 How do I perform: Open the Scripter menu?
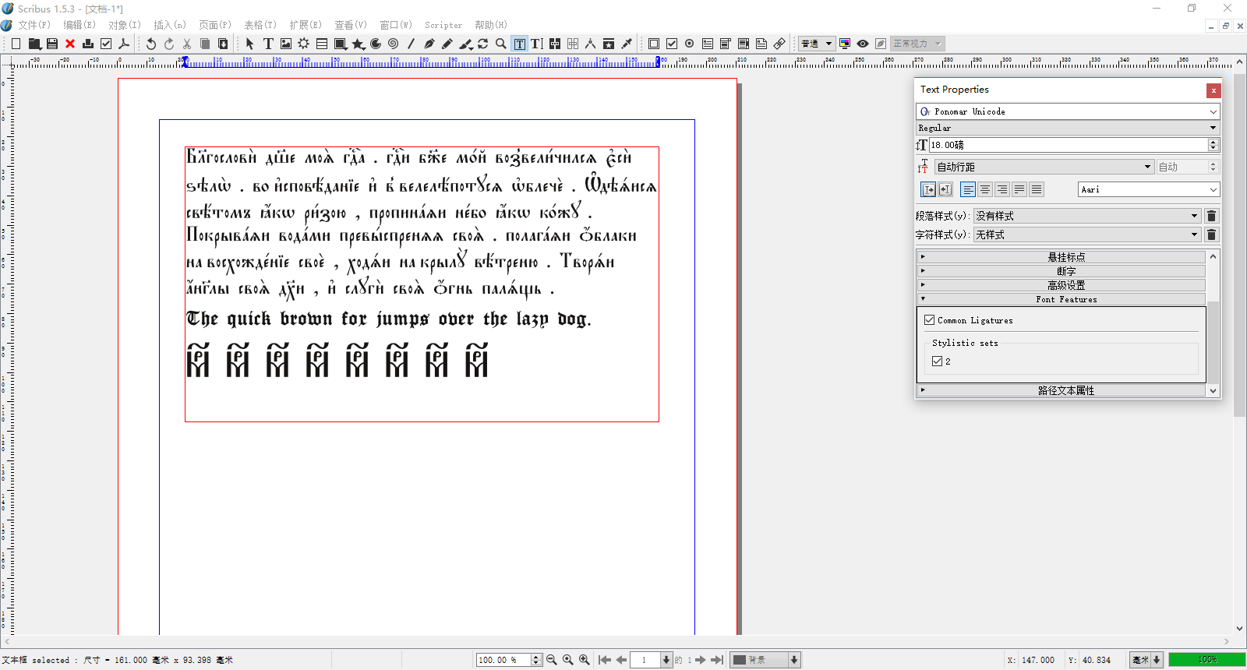pyautogui.click(x=443, y=25)
